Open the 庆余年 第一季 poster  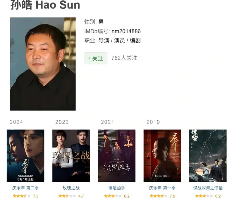tap(162, 156)
